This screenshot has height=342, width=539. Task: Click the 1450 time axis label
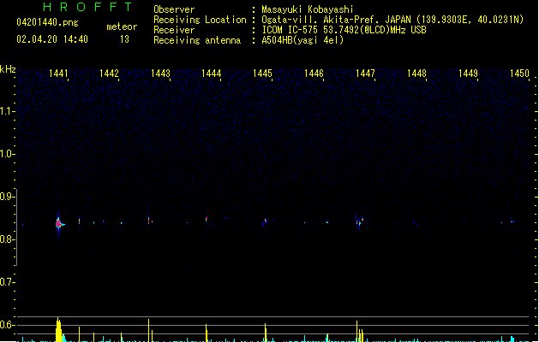tap(519, 74)
